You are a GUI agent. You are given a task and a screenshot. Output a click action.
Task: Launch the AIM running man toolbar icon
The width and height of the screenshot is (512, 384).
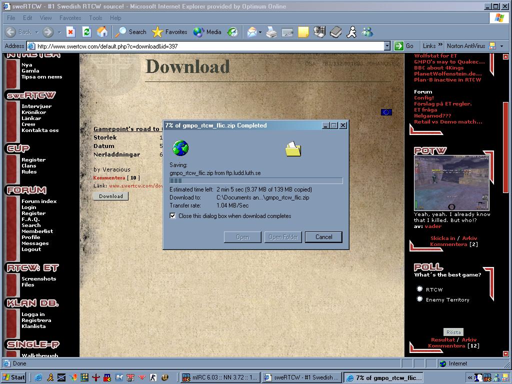tap(351, 32)
